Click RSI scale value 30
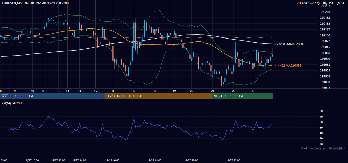348x163 pixels. point(321,139)
